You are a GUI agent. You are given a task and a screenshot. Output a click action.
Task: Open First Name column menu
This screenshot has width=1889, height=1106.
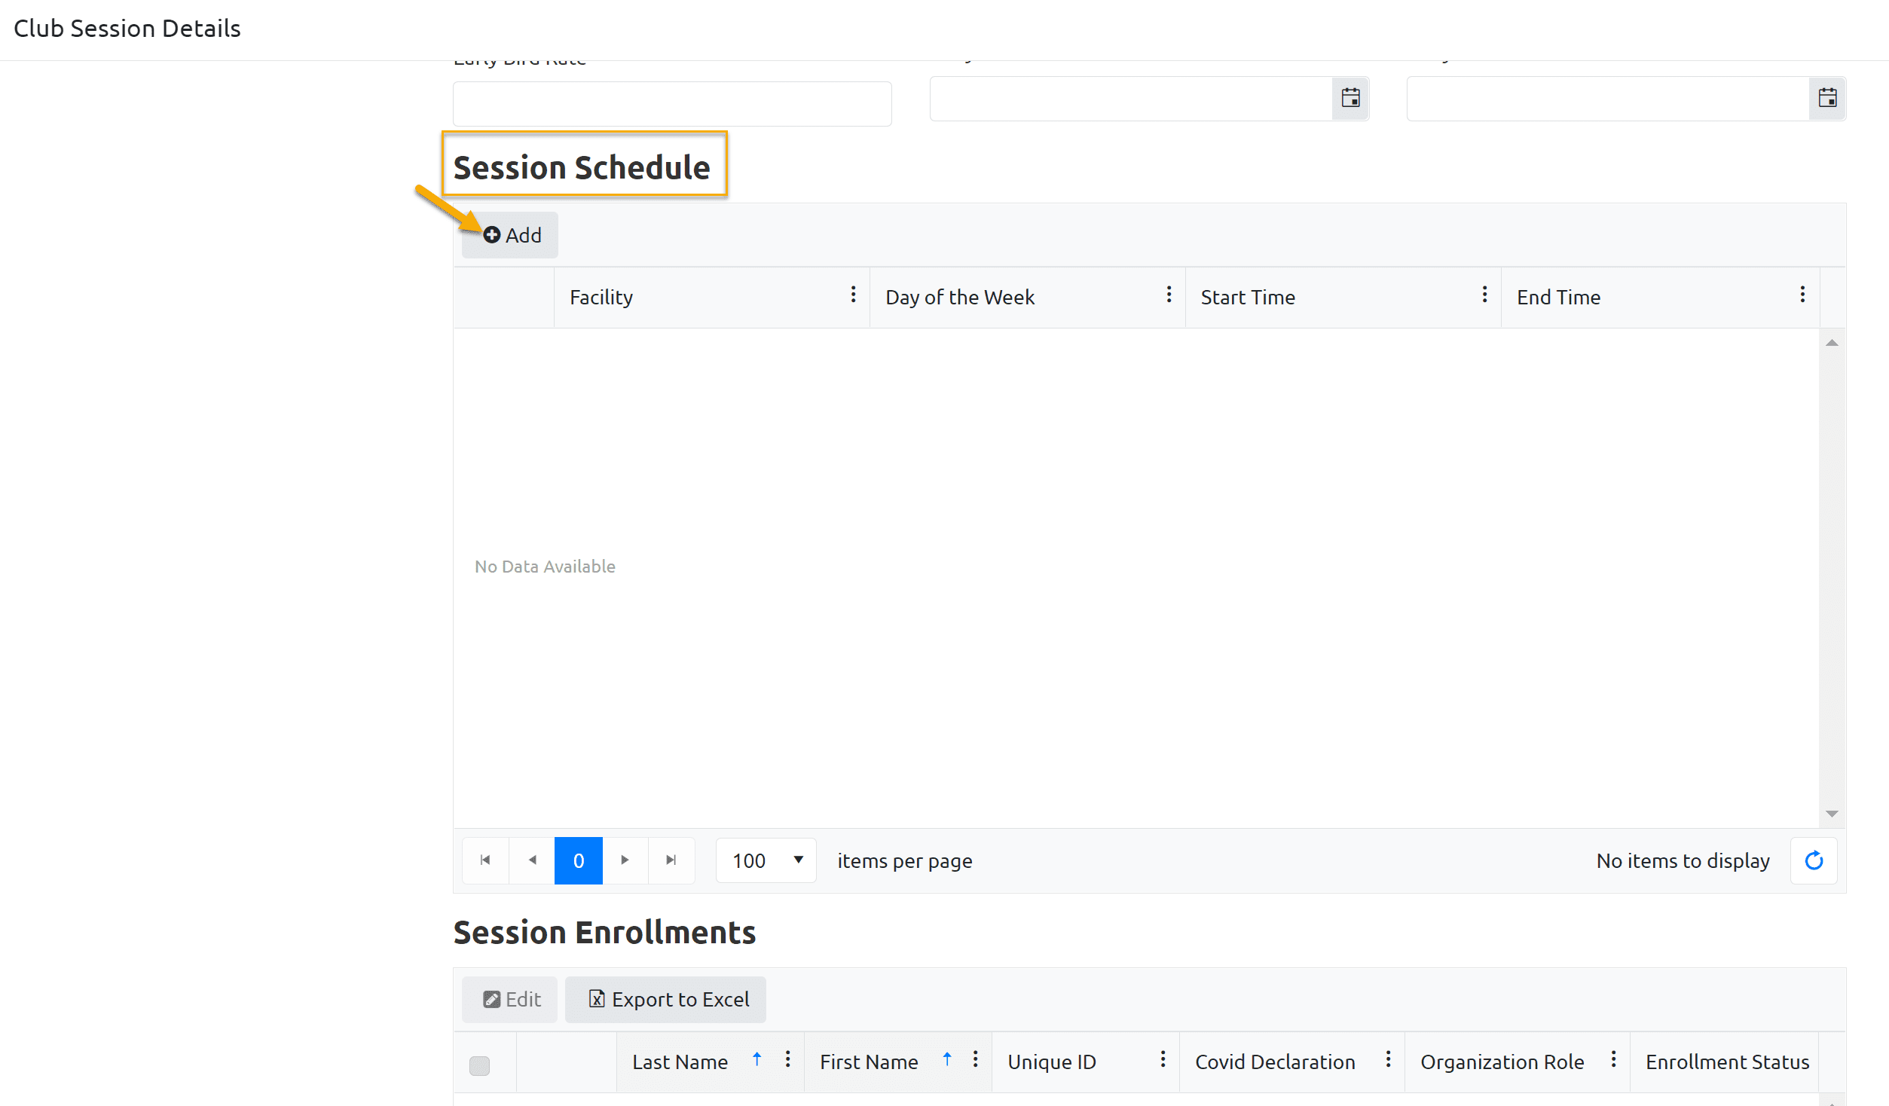[975, 1059]
